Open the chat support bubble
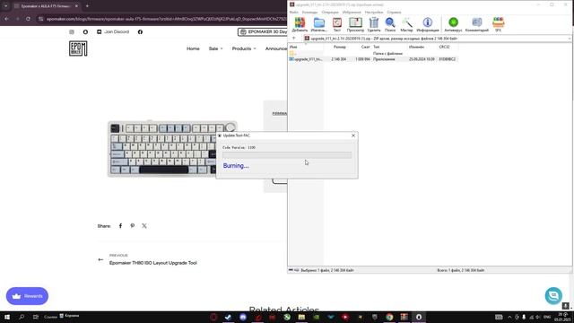The height and width of the screenshot is (323, 574). pyautogui.click(x=553, y=295)
